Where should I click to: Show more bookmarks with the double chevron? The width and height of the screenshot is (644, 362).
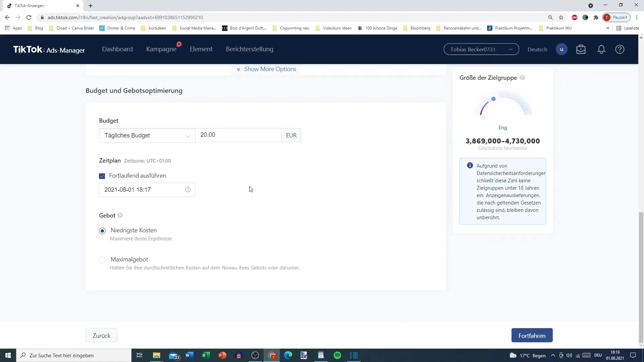click(x=607, y=28)
